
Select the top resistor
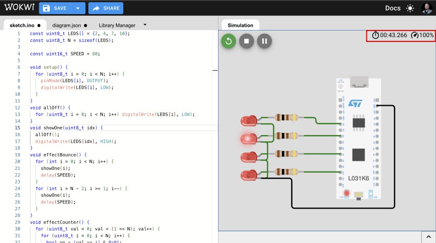pos(287,117)
